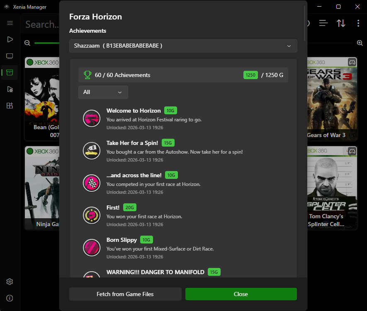Click the 15G badge on DANGER TO MANIFOLD

[214, 272]
